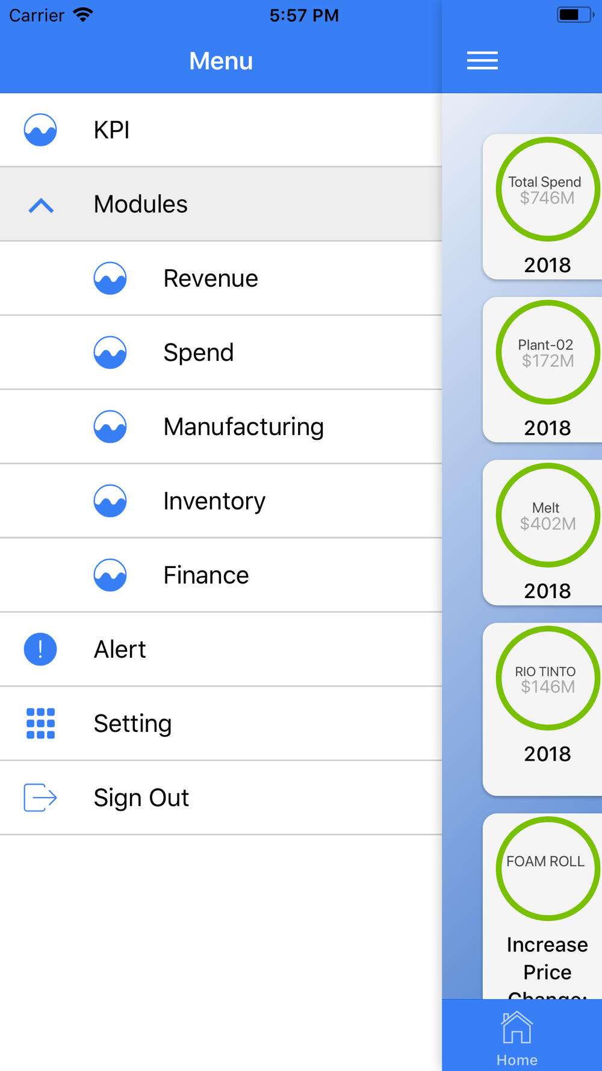Select the Total Spend $746M card
The height and width of the screenshot is (1071, 602).
(542, 207)
